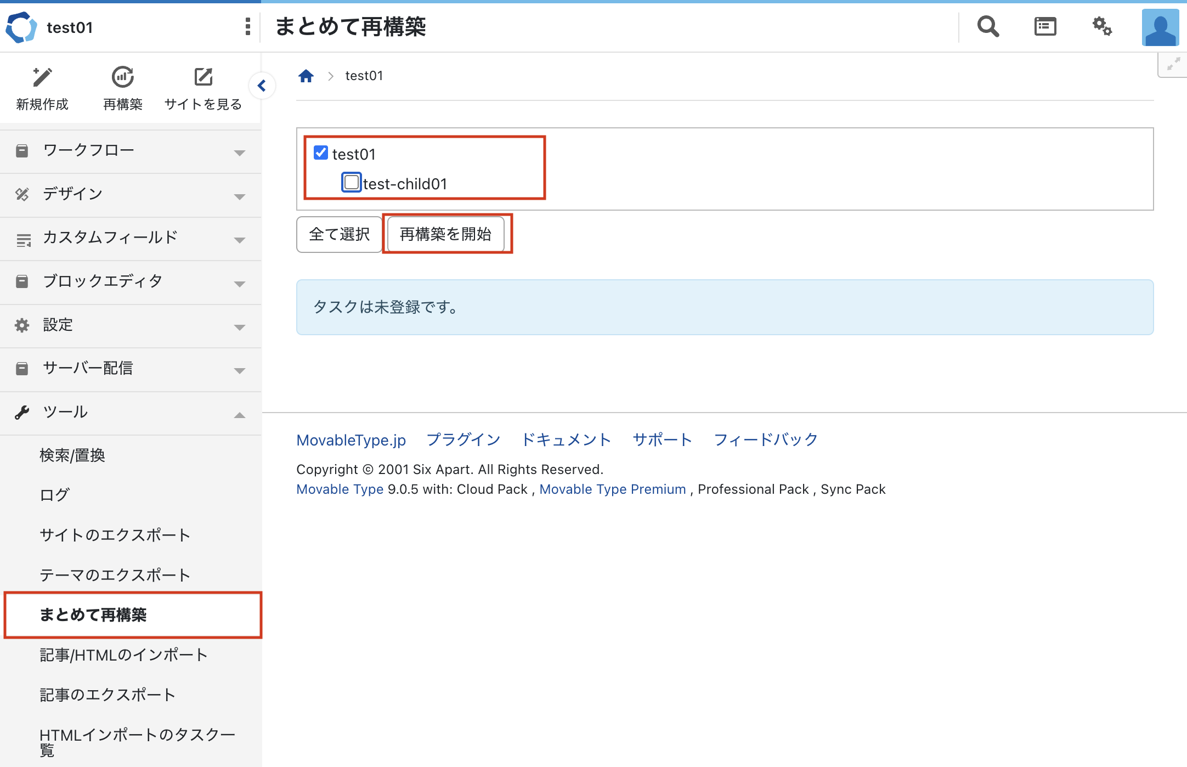
Task: Select まとめて再構築 in the sidebar
Action: click(93, 615)
